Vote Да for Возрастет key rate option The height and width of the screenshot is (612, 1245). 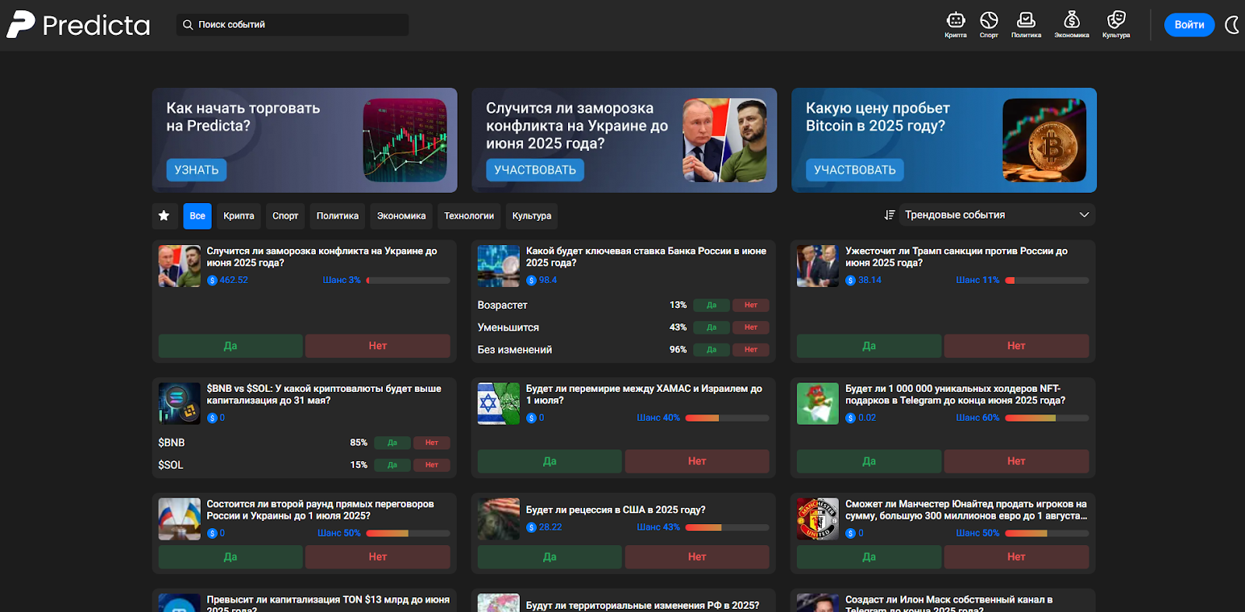click(x=711, y=305)
